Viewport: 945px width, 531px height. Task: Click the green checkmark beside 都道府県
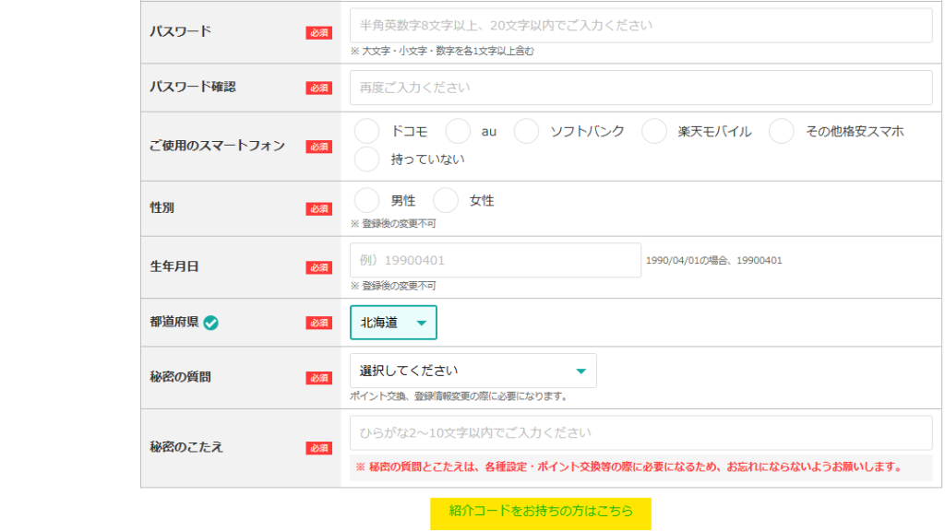[211, 323]
